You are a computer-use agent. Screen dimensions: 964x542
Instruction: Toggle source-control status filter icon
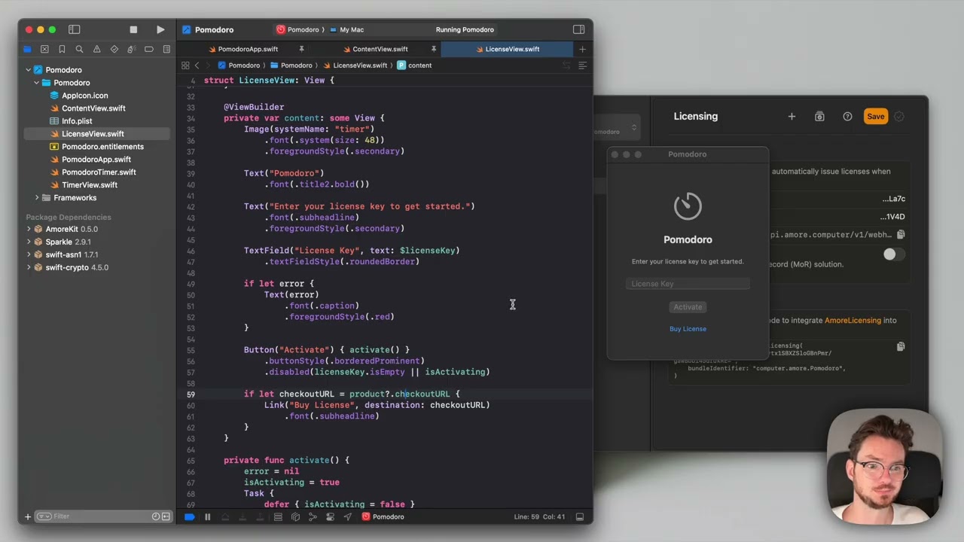165,516
